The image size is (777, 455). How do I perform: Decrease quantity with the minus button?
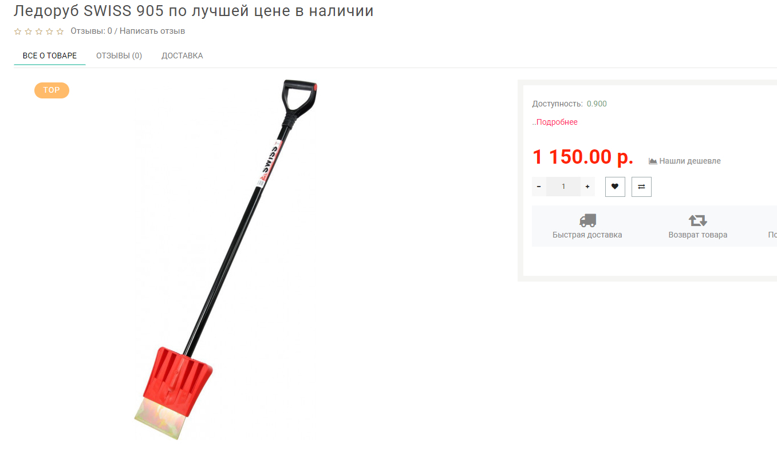click(539, 187)
